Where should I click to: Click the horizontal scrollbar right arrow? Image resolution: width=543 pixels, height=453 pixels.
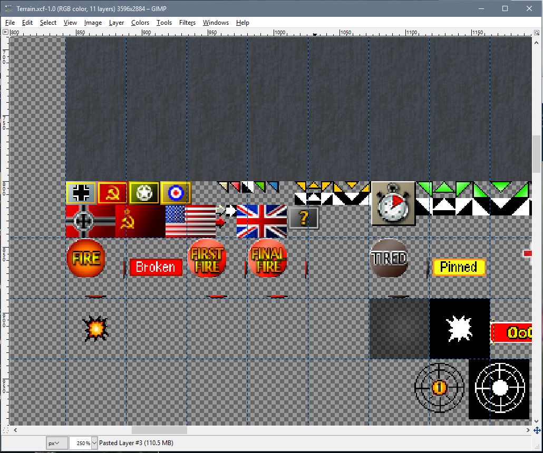tap(528, 430)
